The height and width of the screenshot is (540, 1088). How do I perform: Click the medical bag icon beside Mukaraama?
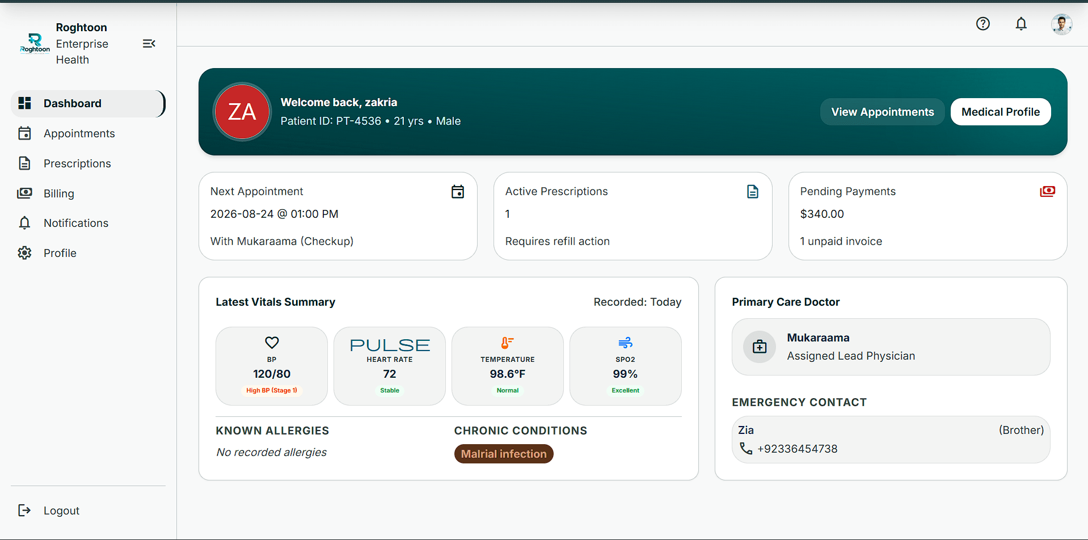(x=760, y=347)
